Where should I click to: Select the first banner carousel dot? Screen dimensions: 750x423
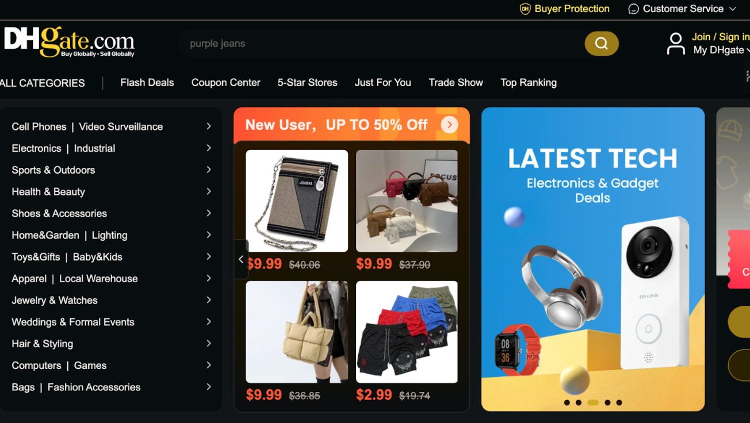click(567, 403)
